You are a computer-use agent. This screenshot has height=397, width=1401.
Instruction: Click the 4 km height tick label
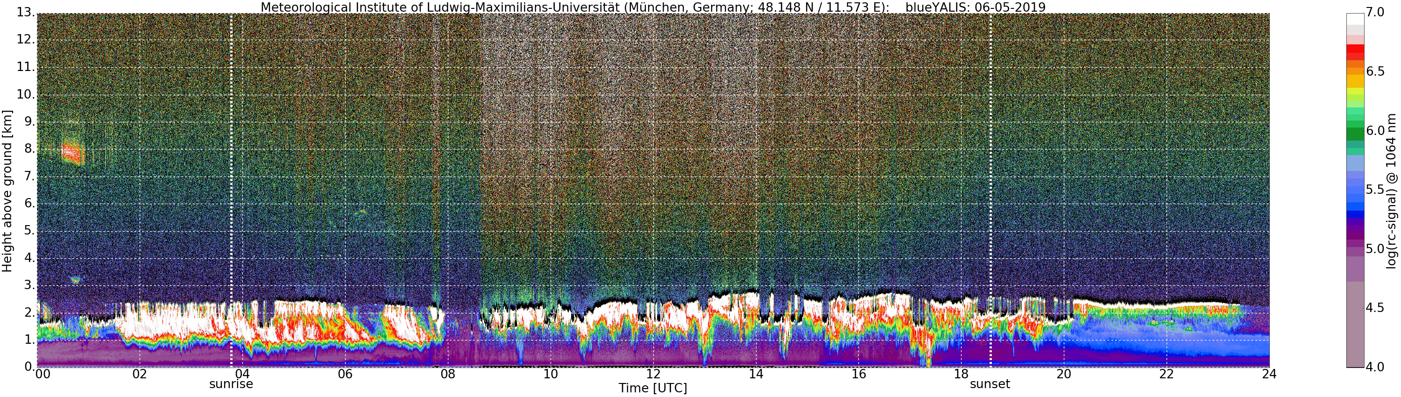(x=29, y=258)
